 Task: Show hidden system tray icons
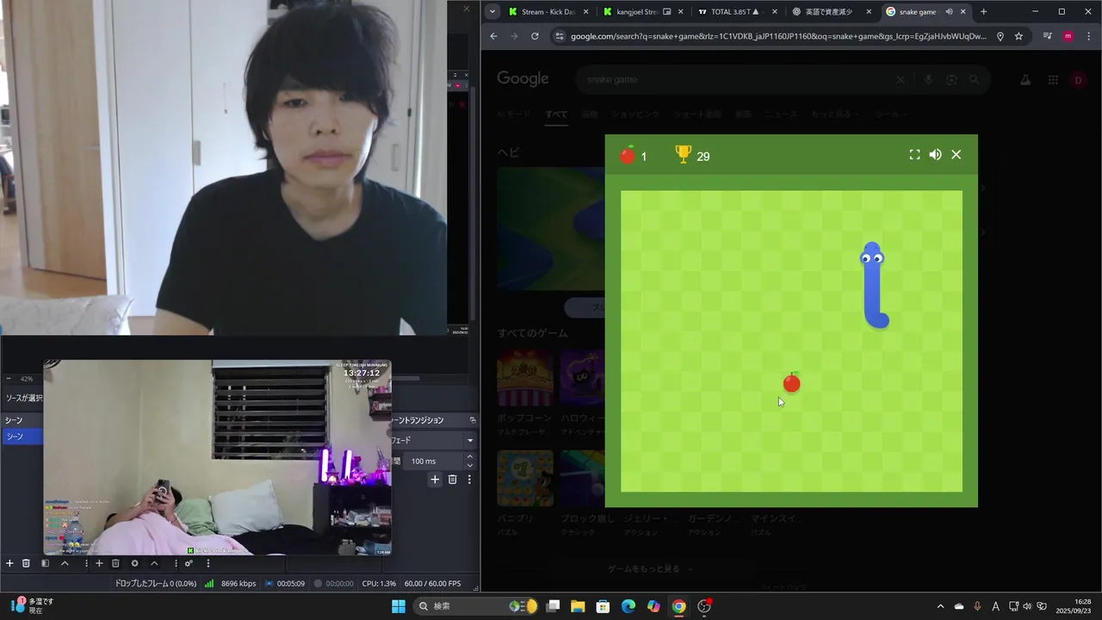(x=940, y=606)
